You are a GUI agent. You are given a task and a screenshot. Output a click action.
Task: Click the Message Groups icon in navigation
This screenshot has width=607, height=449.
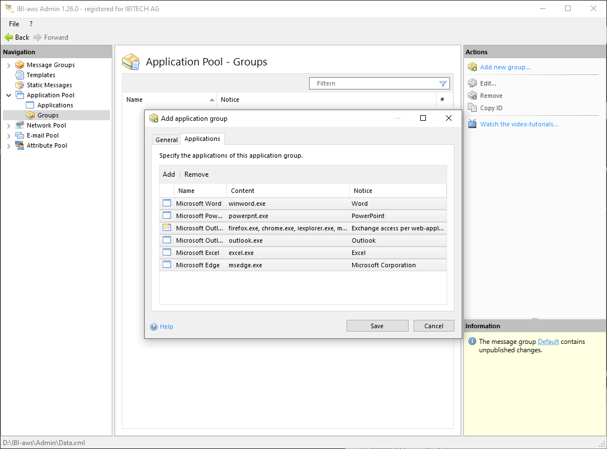[20, 65]
